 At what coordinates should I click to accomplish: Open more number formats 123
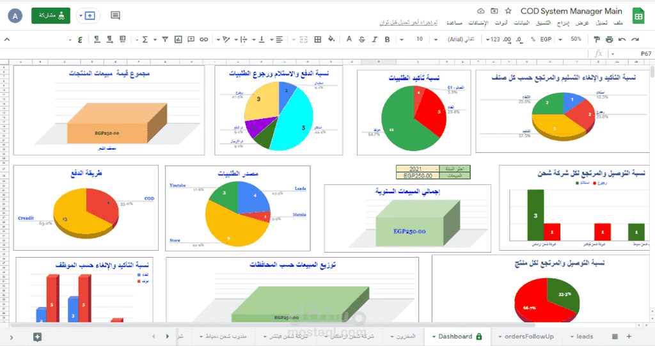click(x=493, y=39)
